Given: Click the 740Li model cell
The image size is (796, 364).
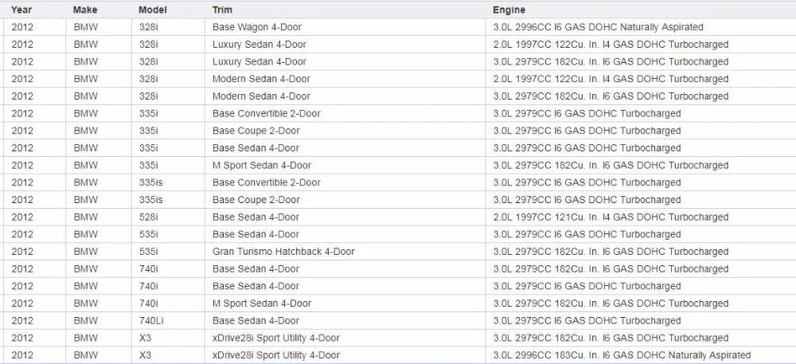Looking at the screenshot, I should (x=168, y=320).
